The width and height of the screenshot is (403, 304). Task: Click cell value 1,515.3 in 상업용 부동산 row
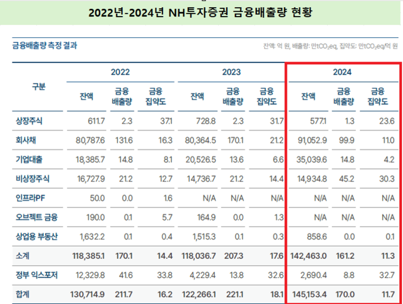click(x=204, y=236)
